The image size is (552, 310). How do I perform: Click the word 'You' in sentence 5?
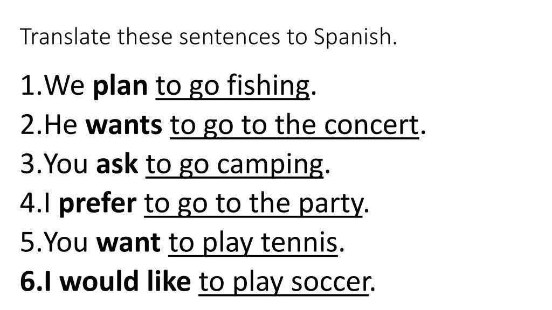coord(66,243)
